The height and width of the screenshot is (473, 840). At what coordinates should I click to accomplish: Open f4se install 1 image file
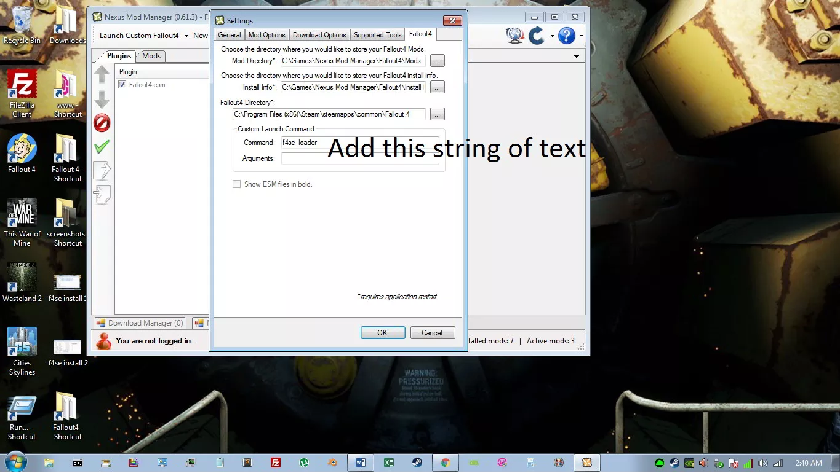[x=68, y=287]
